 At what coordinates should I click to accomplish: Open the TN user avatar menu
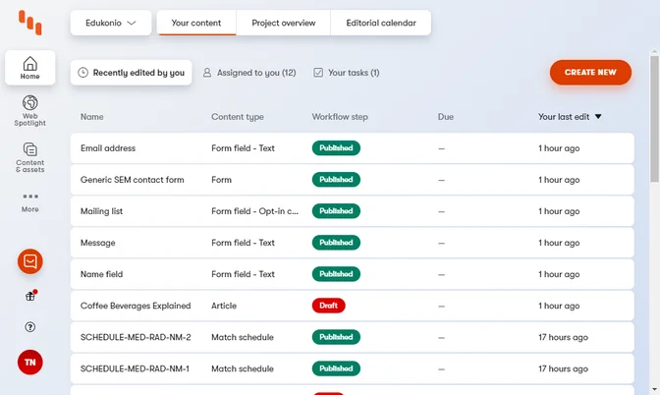(x=30, y=362)
